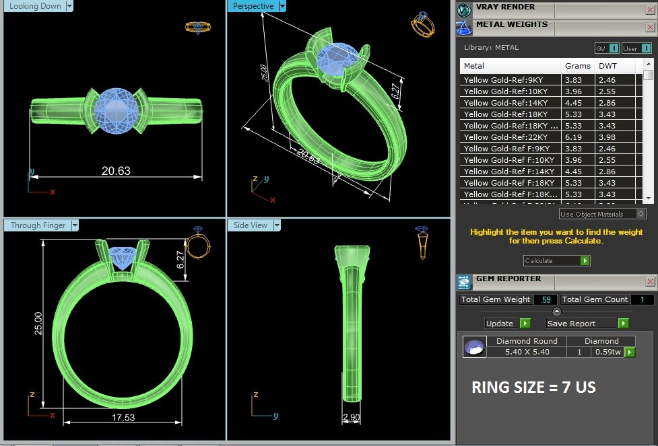Click the Diamond Round gem thumbnail

[474, 347]
